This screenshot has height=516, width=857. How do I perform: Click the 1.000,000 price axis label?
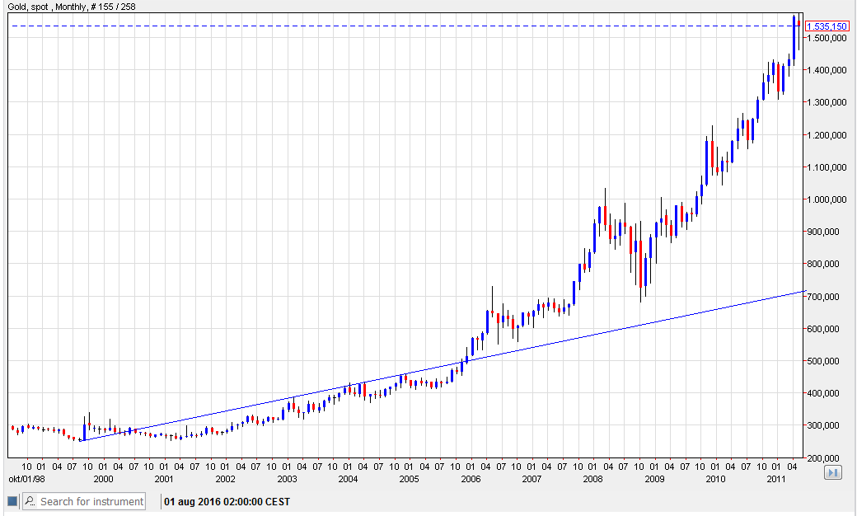[828, 199]
